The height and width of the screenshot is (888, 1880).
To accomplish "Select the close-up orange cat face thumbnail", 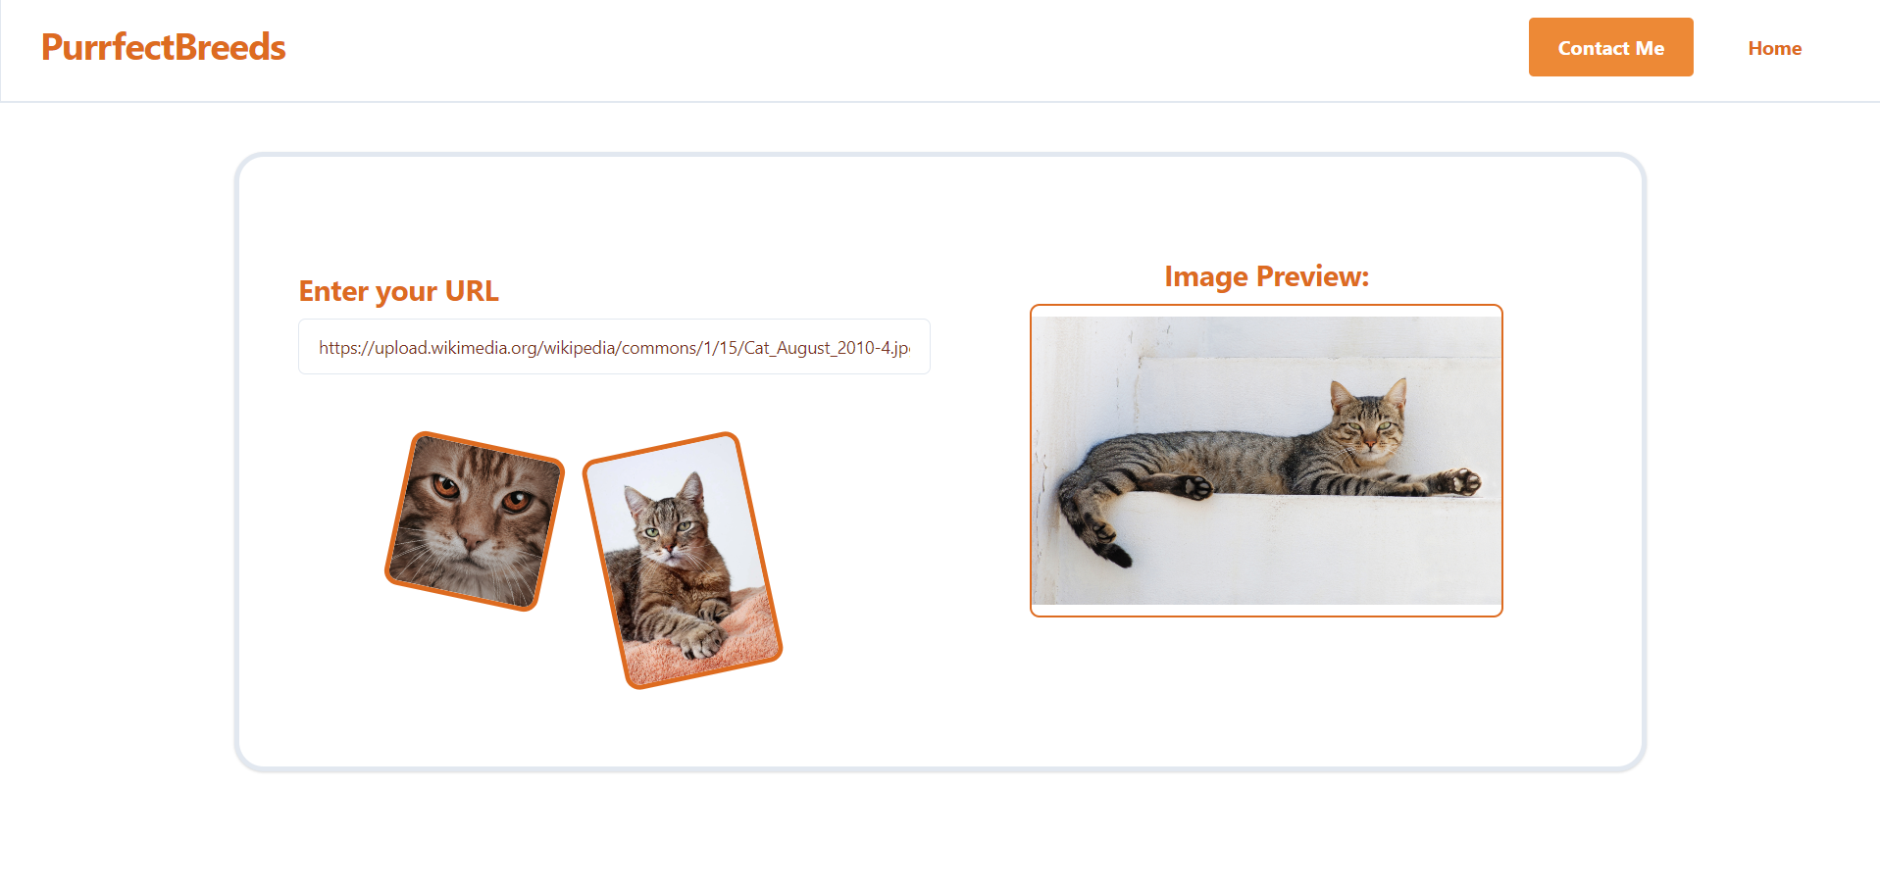I will coord(475,521).
